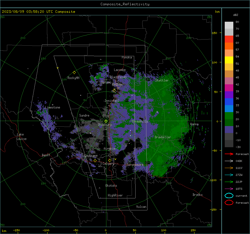Pick the slate purple 10 dBZ swatch

(229, 129)
